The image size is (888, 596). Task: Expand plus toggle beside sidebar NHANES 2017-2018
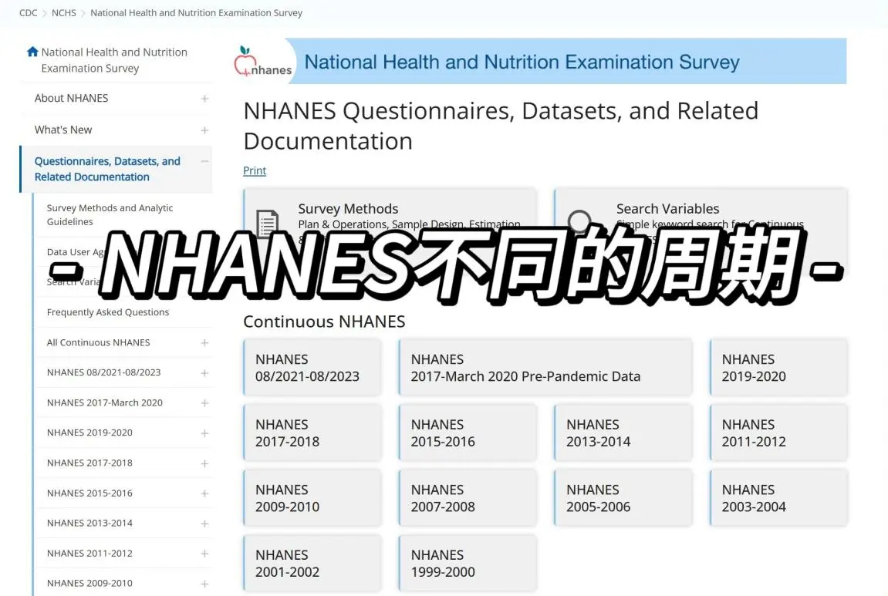click(x=204, y=463)
